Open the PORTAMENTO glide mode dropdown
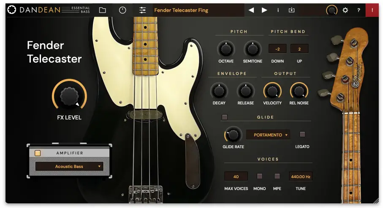Image resolution: width=383 pixels, height=208 pixels. 268,135
